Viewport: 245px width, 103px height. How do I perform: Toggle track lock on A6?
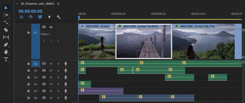tap(28, 98)
